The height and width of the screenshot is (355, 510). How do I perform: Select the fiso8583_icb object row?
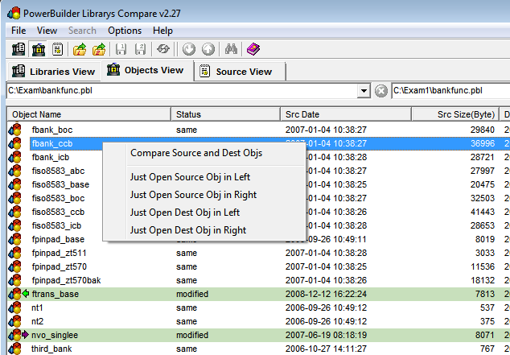(258, 225)
